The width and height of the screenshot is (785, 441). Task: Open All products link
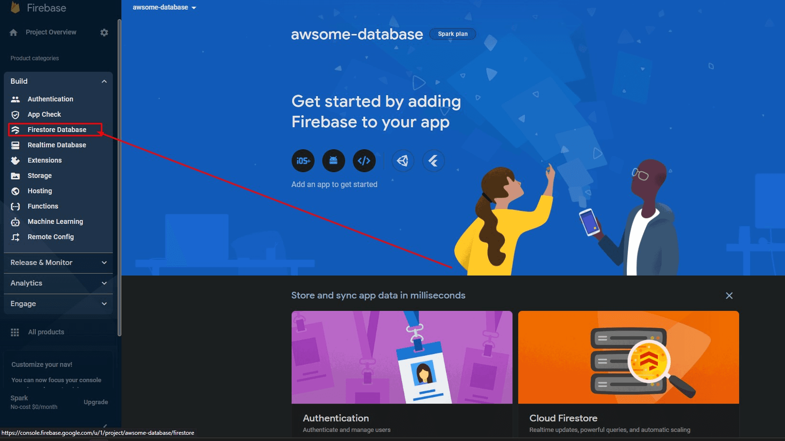click(x=46, y=332)
